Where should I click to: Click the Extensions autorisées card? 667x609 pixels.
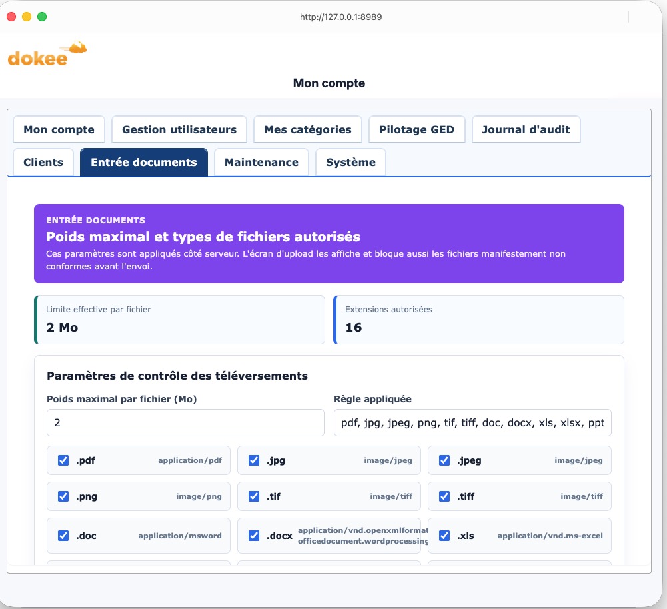[x=478, y=320]
